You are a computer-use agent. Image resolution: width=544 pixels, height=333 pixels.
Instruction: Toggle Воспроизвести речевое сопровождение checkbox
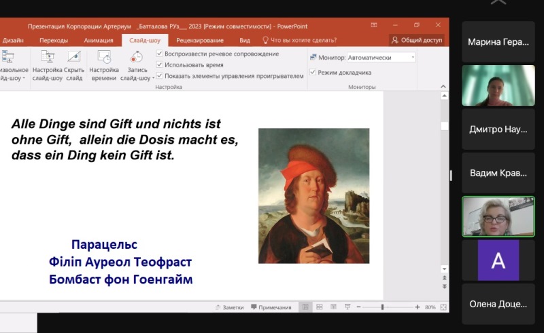pyautogui.click(x=159, y=54)
